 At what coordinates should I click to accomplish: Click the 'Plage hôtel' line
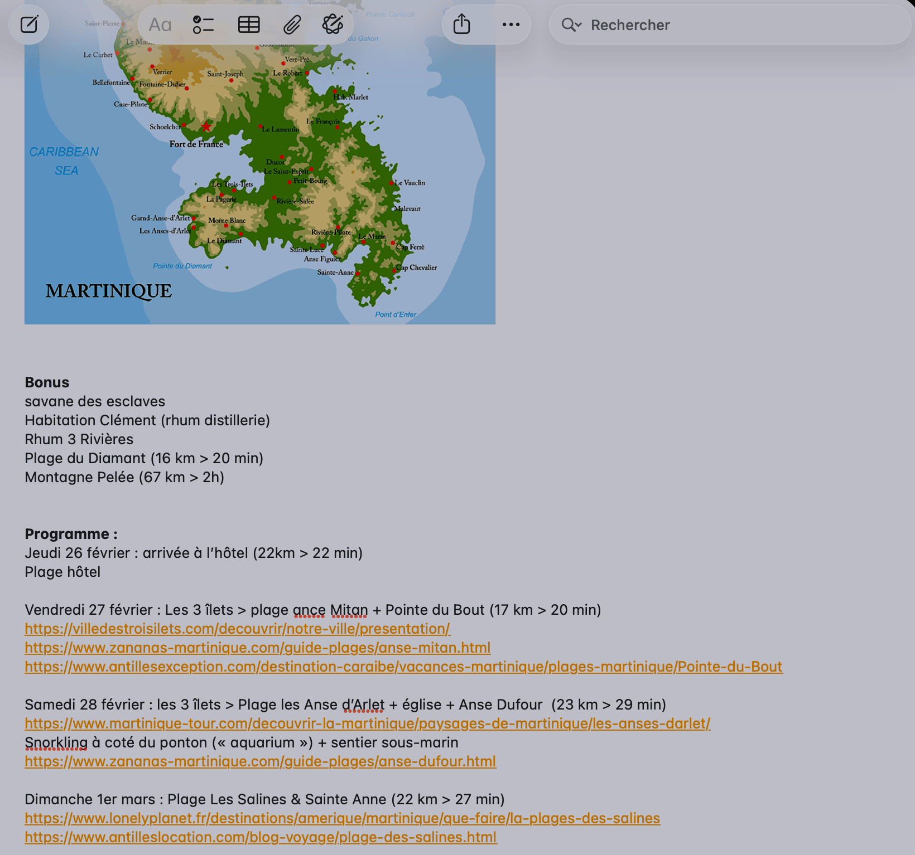point(62,572)
